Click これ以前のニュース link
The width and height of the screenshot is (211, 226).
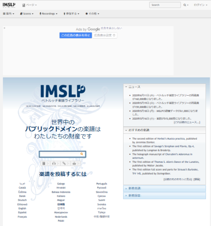[187, 122]
